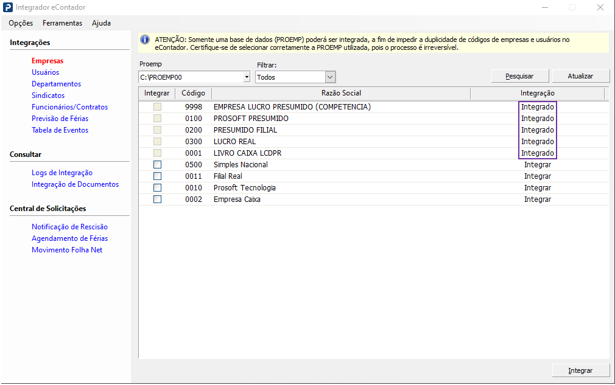Check the Integrar box for Simples Nacional
This screenshot has width=615, height=385.
click(158, 165)
